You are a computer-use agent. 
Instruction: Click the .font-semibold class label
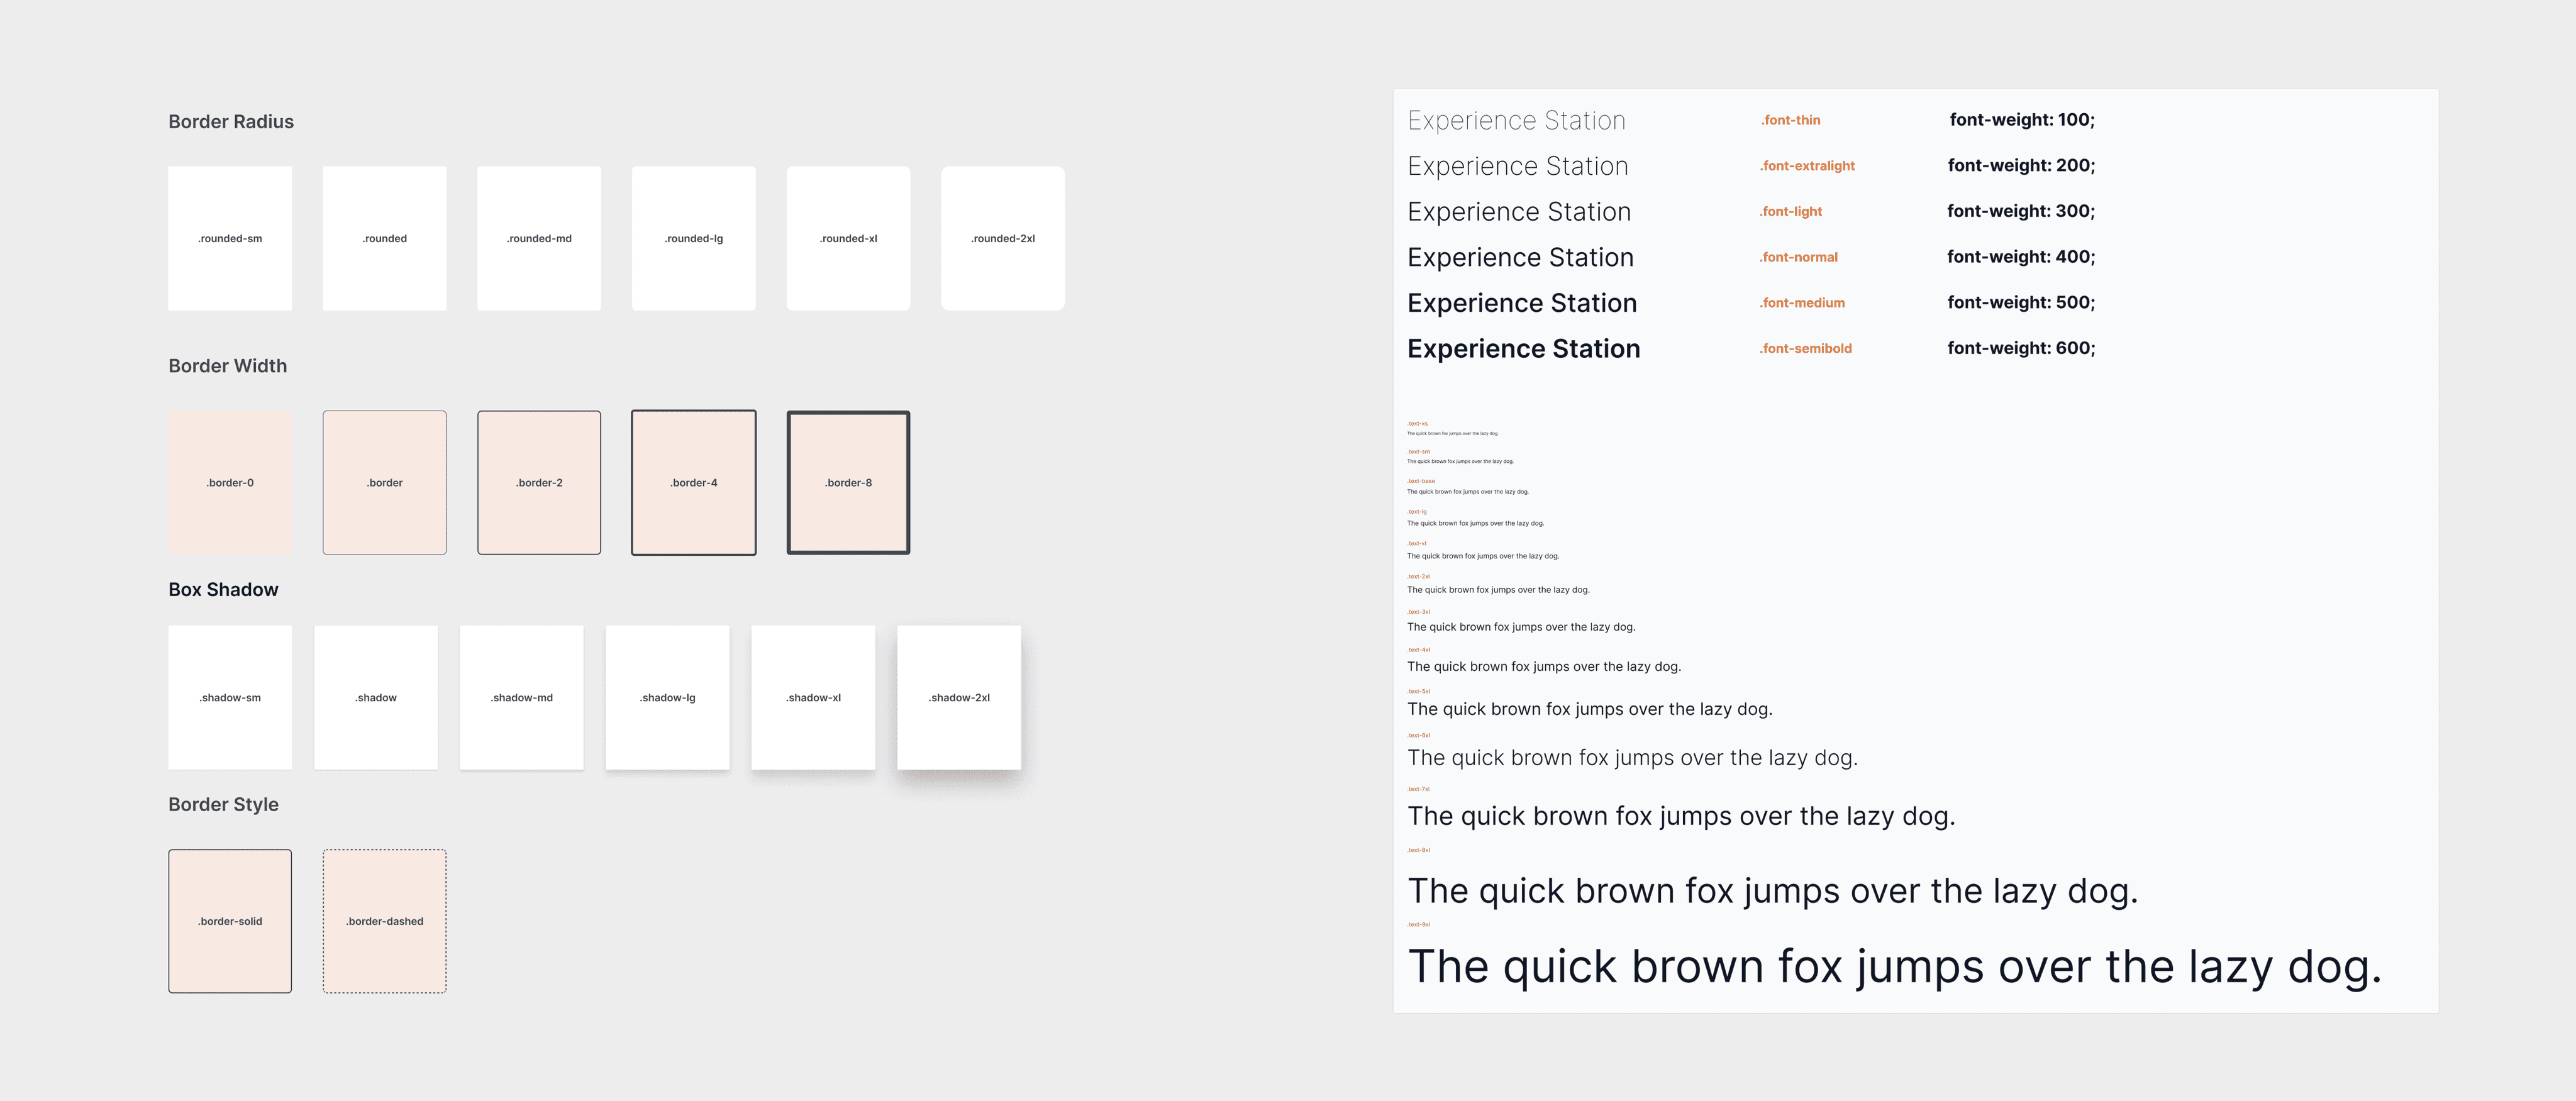[1805, 348]
